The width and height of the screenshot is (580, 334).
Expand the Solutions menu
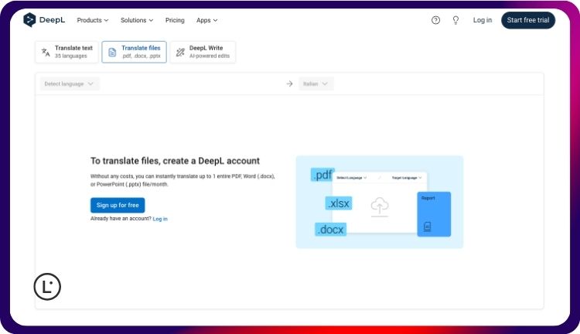[x=137, y=20]
